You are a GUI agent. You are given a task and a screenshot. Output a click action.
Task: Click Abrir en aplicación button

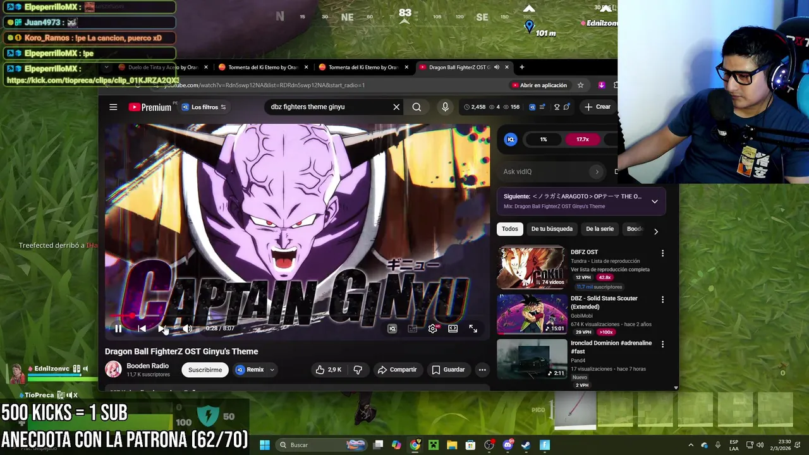click(539, 85)
